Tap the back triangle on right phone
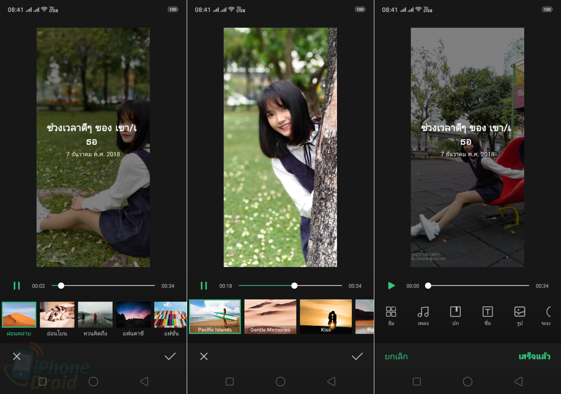This screenshot has height=394, width=561. 518,382
